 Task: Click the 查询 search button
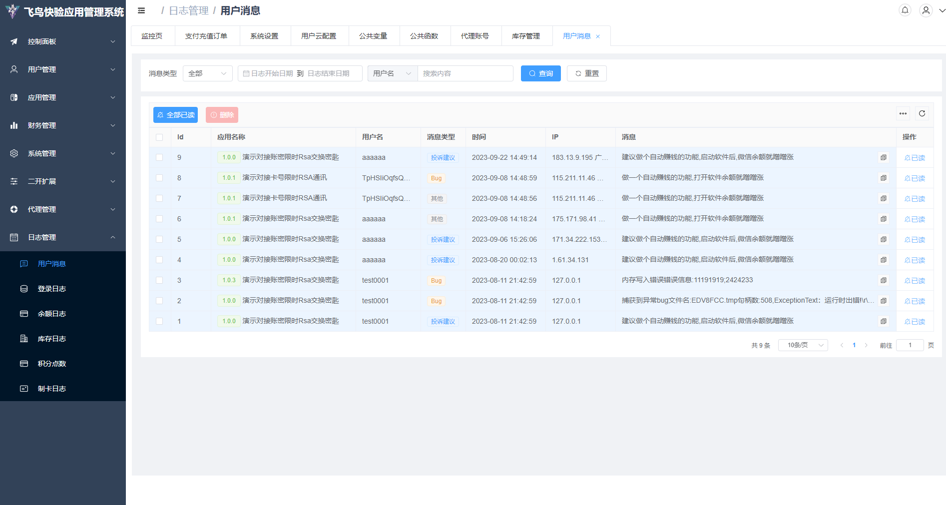click(x=540, y=73)
